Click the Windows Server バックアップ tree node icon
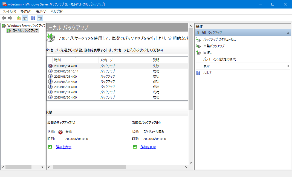The image size is (292, 177). click(x=4, y=26)
